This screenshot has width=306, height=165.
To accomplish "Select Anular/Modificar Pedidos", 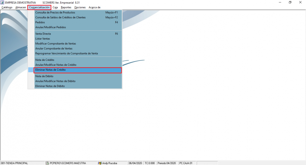I will [x=78, y=27].
